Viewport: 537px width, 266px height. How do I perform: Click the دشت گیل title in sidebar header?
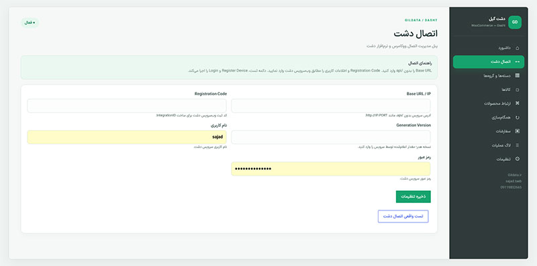point(497,19)
